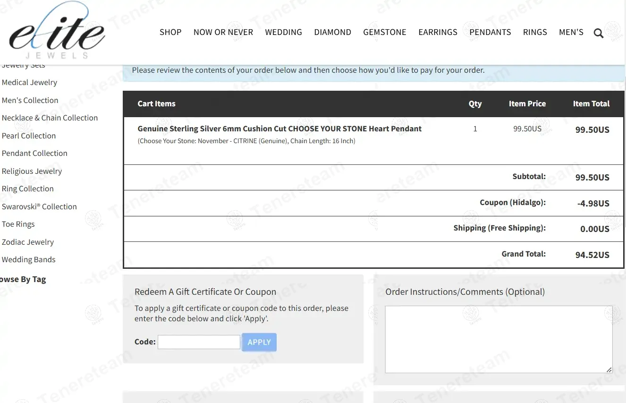626x403 pixels.
Task: Focus the coupon Code input field
Action: [199, 342]
